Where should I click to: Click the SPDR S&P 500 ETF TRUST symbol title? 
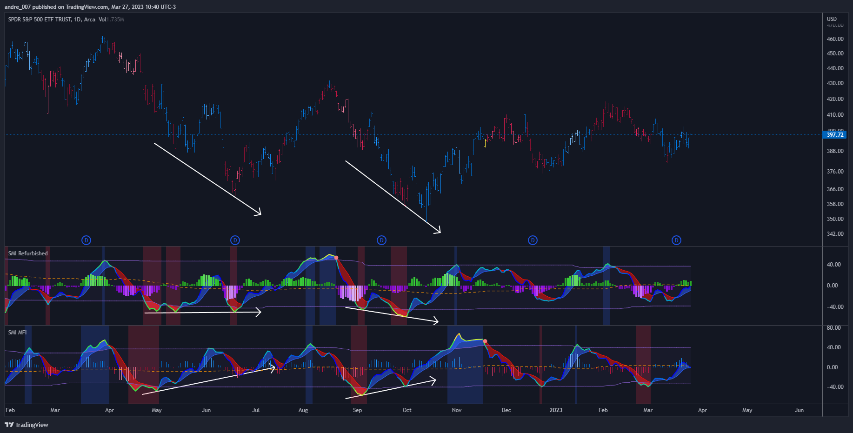(x=40, y=20)
